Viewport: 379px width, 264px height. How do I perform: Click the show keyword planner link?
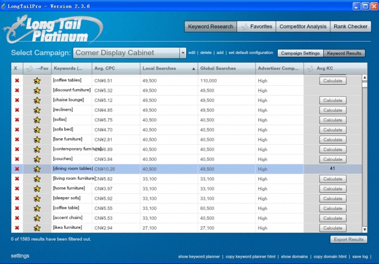pos(199,256)
